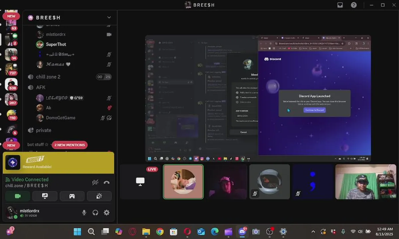399x239 pixels.
Task: Select the astronaut helmet muted participant tile
Action: 270,182
